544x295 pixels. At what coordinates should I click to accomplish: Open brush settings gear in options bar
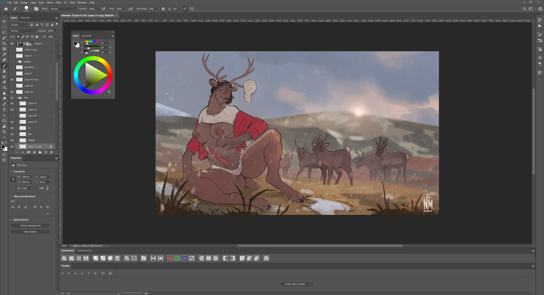point(163,9)
